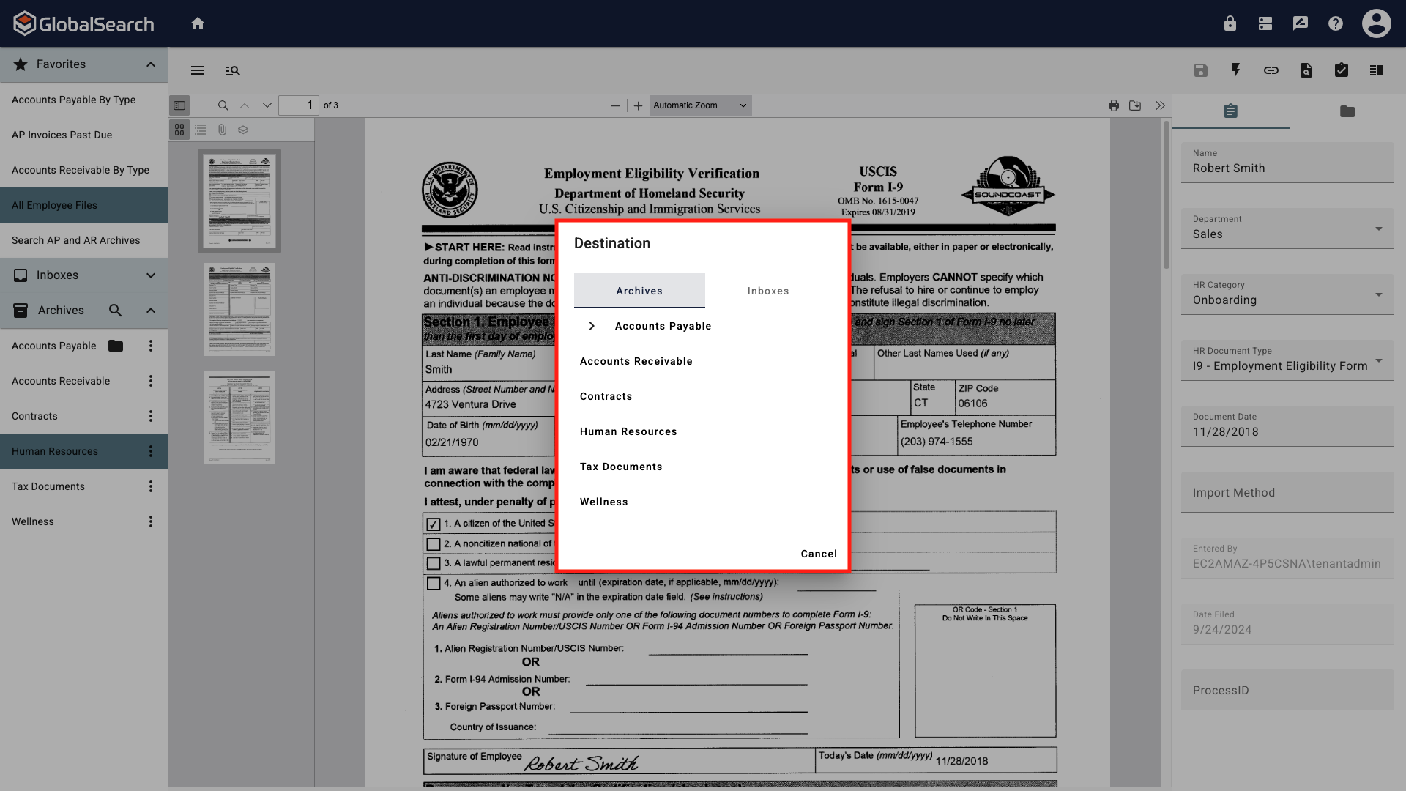Open the folder icon in the right panel
This screenshot has height=791, width=1406.
click(1347, 111)
